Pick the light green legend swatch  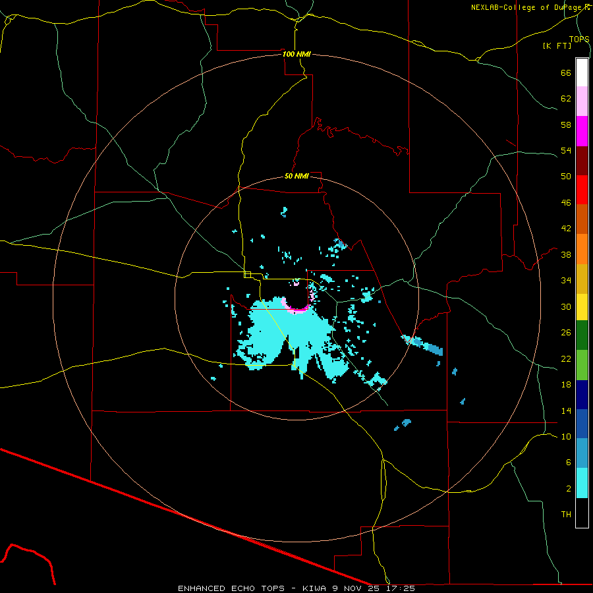[x=582, y=365]
